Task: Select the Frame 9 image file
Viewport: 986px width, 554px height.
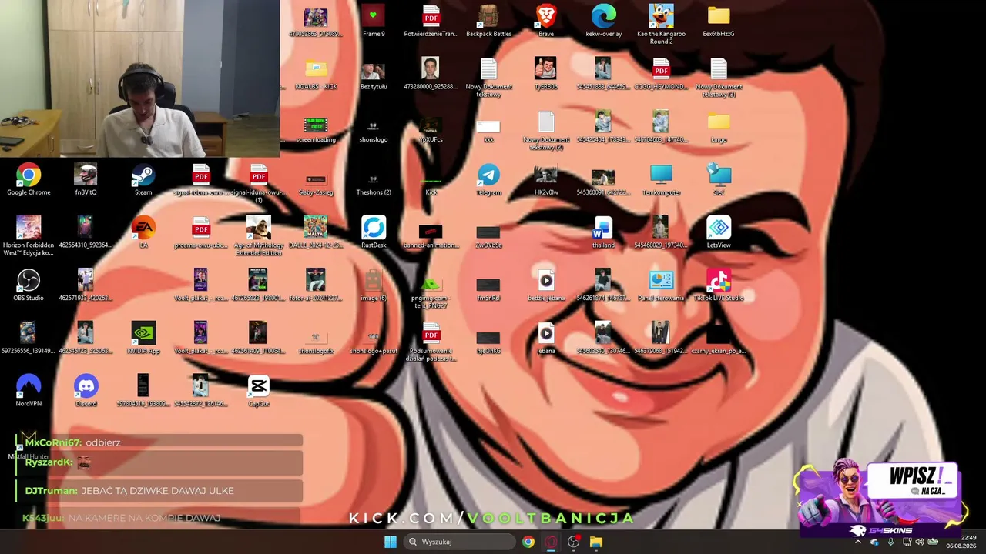Action: click(374, 21)
